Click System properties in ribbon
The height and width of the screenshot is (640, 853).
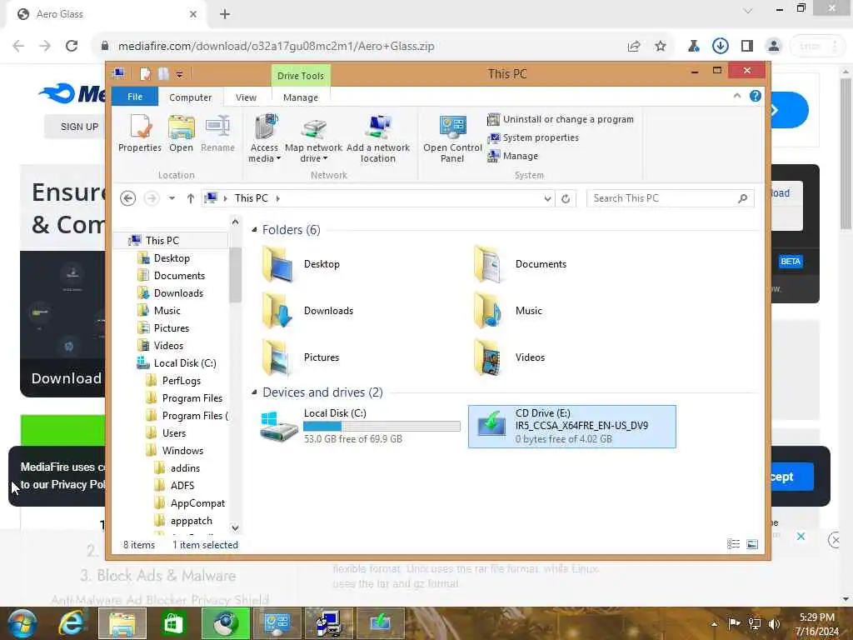pyautogui.click(x=533, y=137)
